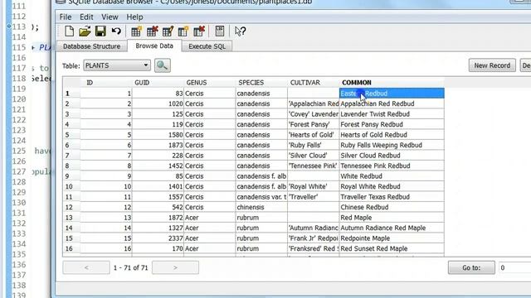Click the Delete Table toolbar icon
The height and width of the screenshot is (298, 531).
click(x=152, y=31)
